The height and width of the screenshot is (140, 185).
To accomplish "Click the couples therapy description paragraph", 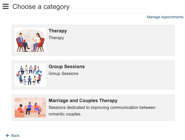I will point(102,111).
